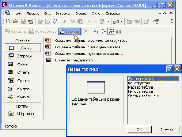The height and width of the screenshot is (137, 182).
Task: Click the Spelling check icon
Action: click(x=55, y=21)
